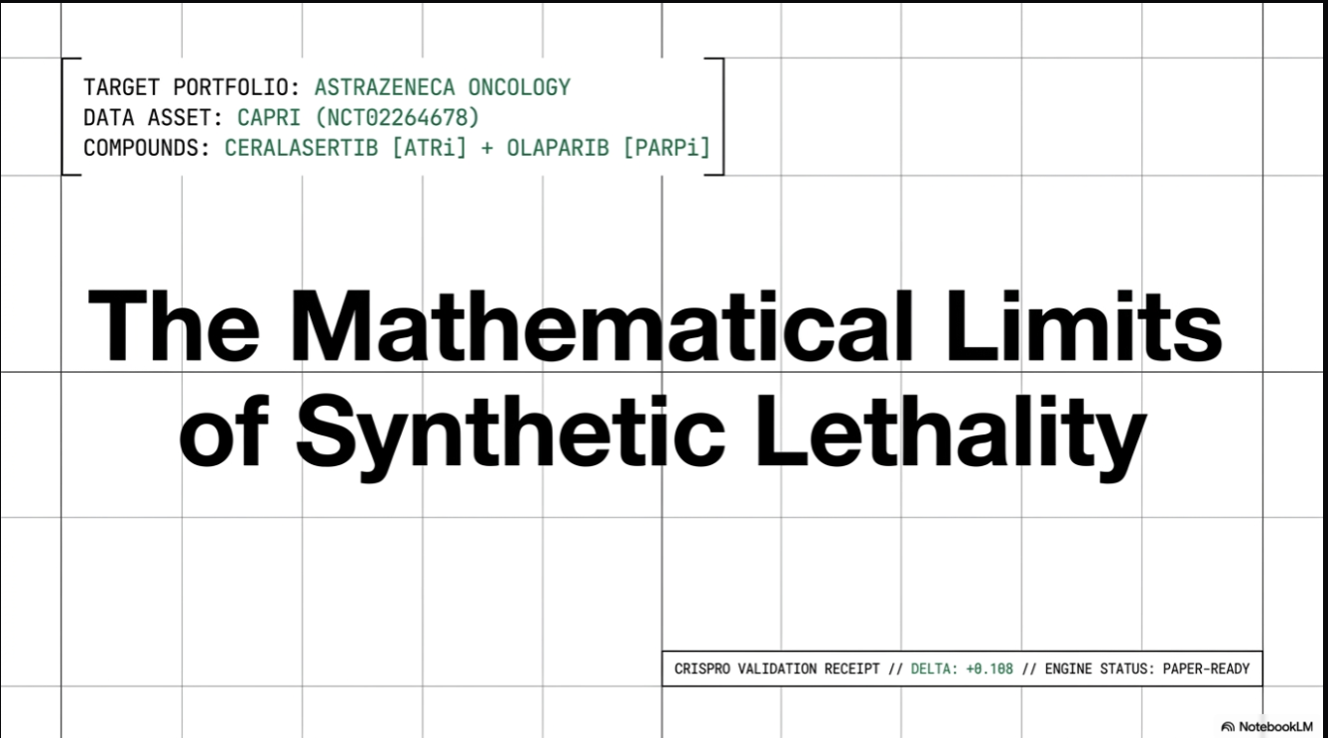Click the right bracket of the header block
Image resolution: width=1328 pixels, height=738 pixels.
[x=718, y=117]
